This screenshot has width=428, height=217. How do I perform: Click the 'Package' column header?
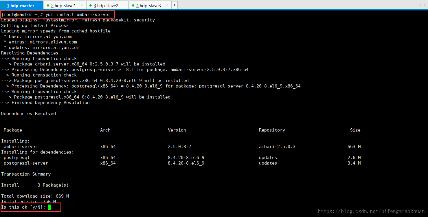click(13, 130)
